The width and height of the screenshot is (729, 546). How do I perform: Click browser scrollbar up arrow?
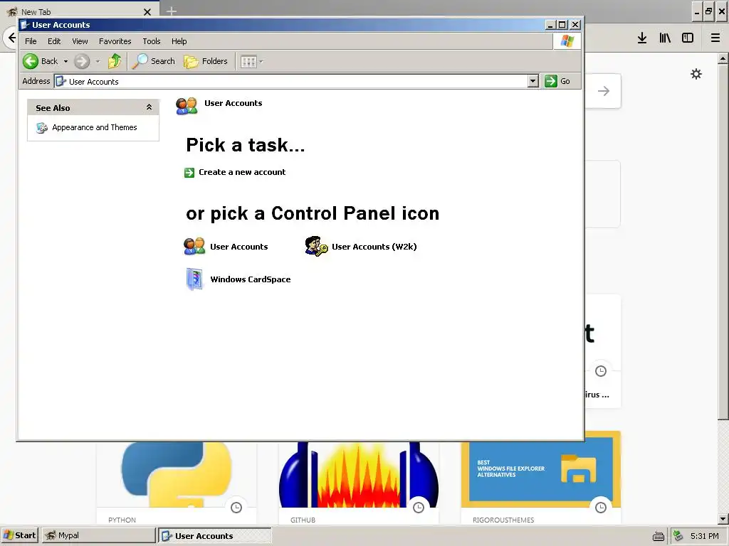723,59
